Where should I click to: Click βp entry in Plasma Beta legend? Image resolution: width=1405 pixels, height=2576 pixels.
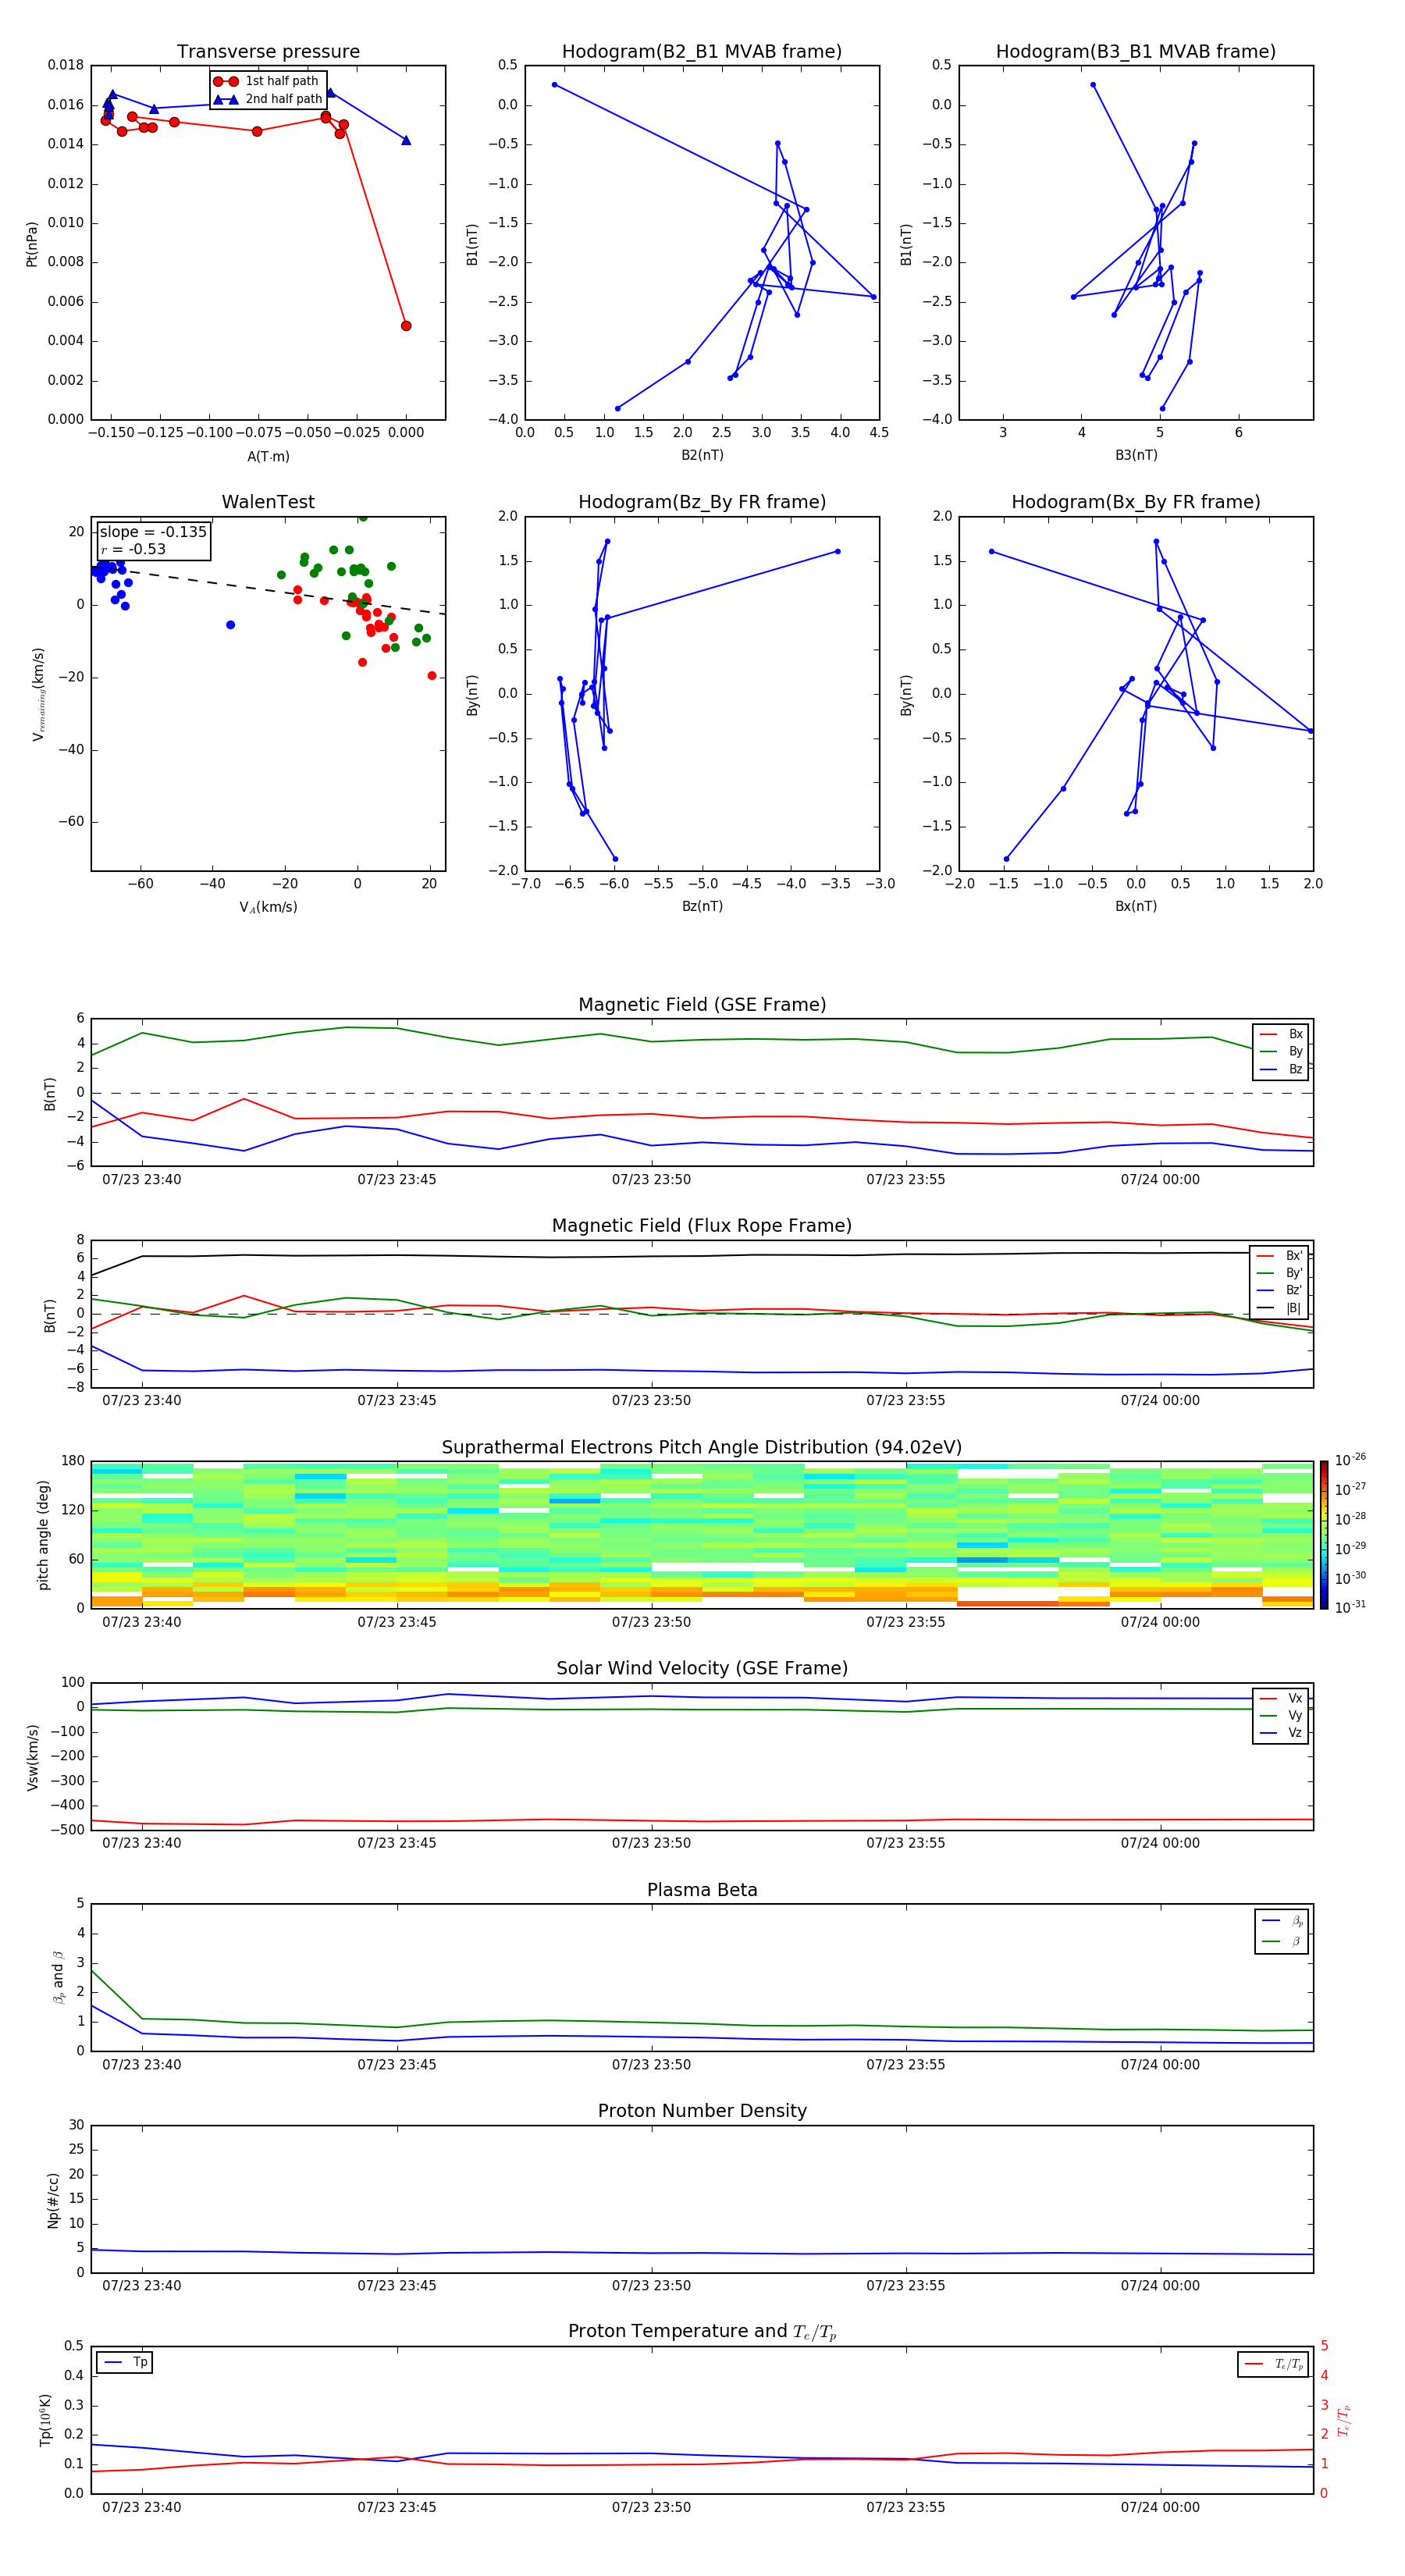[1282, 1921]
